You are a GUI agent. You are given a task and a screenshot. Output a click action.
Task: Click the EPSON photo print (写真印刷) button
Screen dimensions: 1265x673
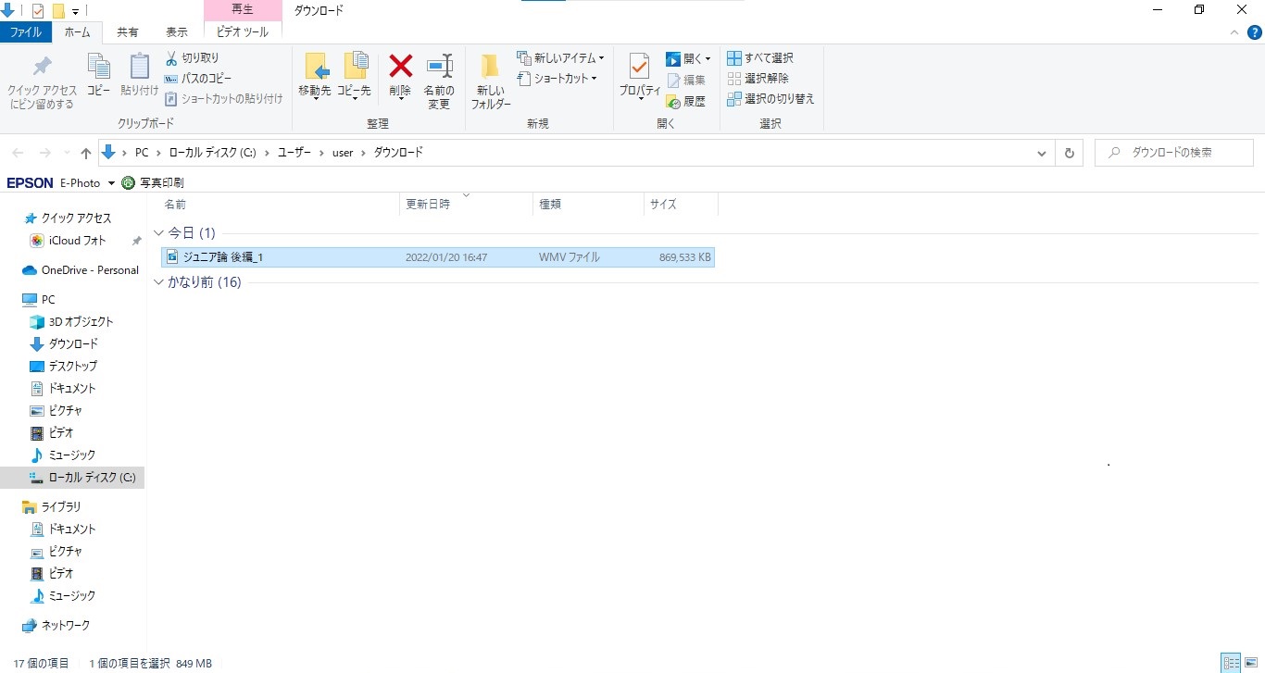[153, 182]
